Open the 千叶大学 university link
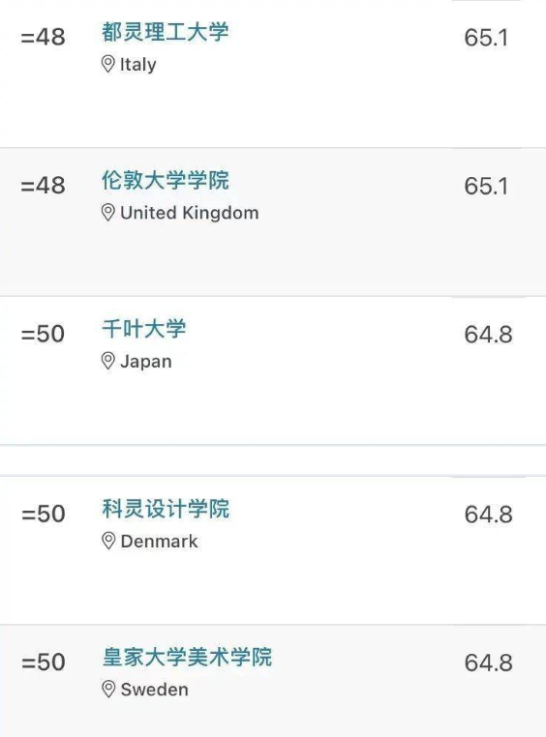546x737 pixels. click(144, 329)
